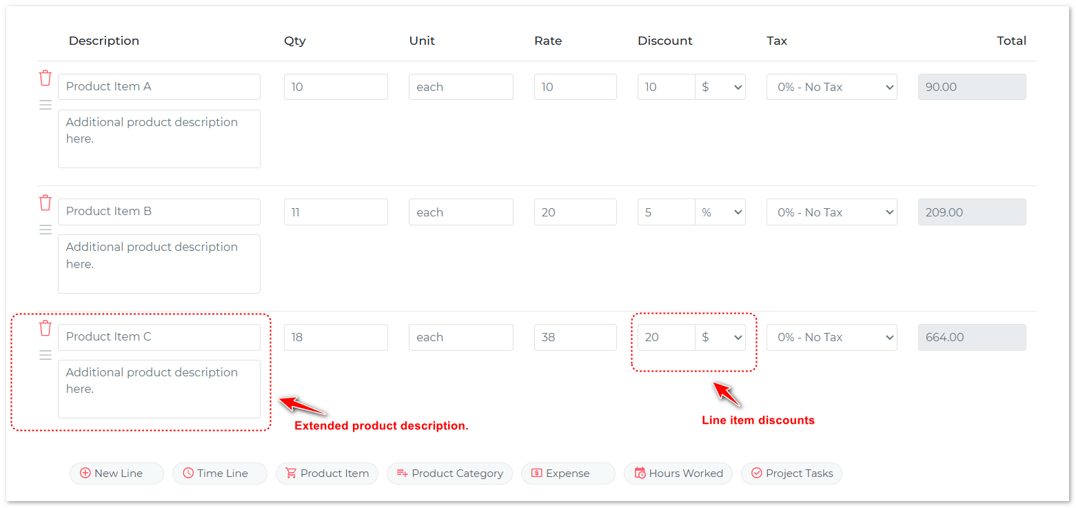Create a new blank line
1076x508 pixels.
(116, 473)
